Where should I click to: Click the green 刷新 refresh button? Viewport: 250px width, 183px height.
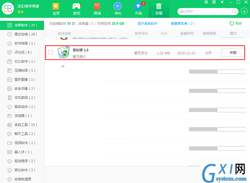[x=235, y=23]
